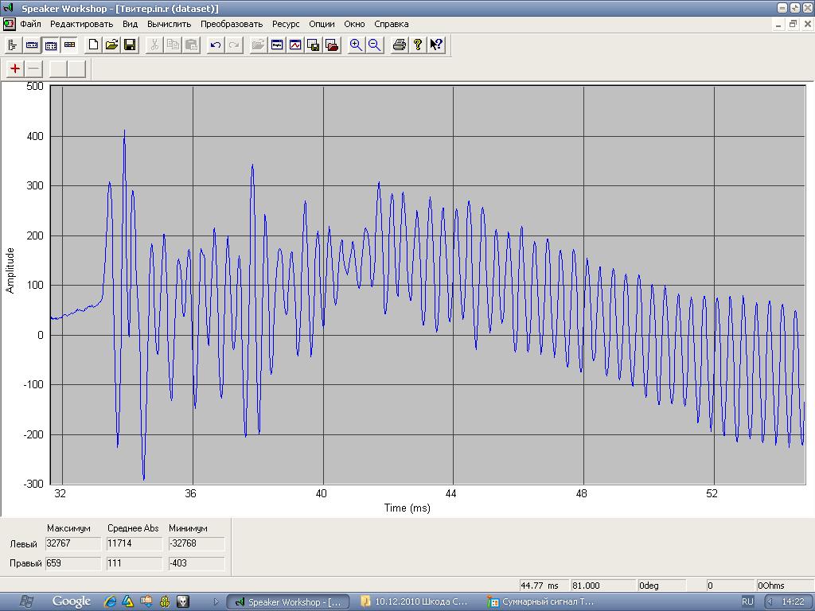Click the New document toolbar icon

93,45
